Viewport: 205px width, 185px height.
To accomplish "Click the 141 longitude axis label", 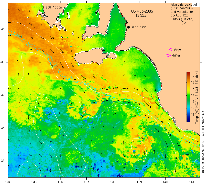I will [x=192, y=182].
